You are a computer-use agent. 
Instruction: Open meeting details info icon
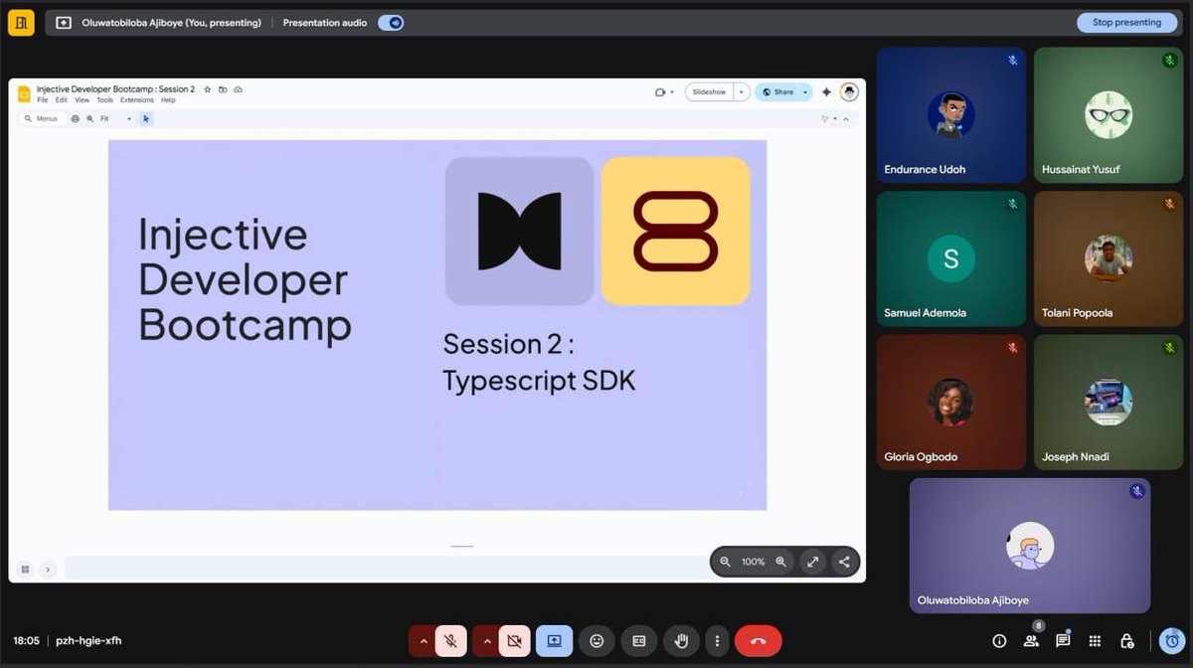999,641
